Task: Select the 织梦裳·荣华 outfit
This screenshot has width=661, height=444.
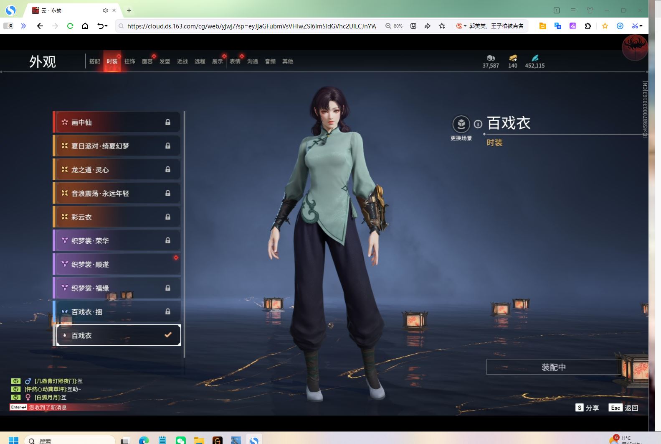Action: pyautogui.click(x=117, y=240)
